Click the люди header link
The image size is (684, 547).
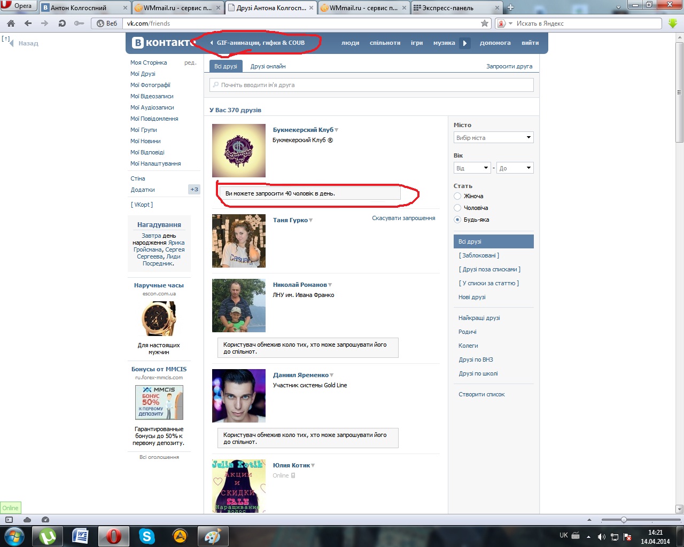tap(351, 43)
